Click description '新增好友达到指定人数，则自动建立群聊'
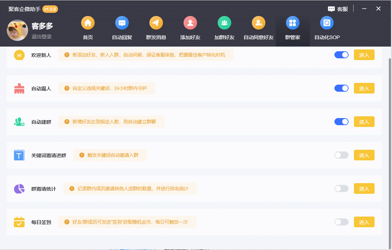392x250 pixels. (114, 122)
